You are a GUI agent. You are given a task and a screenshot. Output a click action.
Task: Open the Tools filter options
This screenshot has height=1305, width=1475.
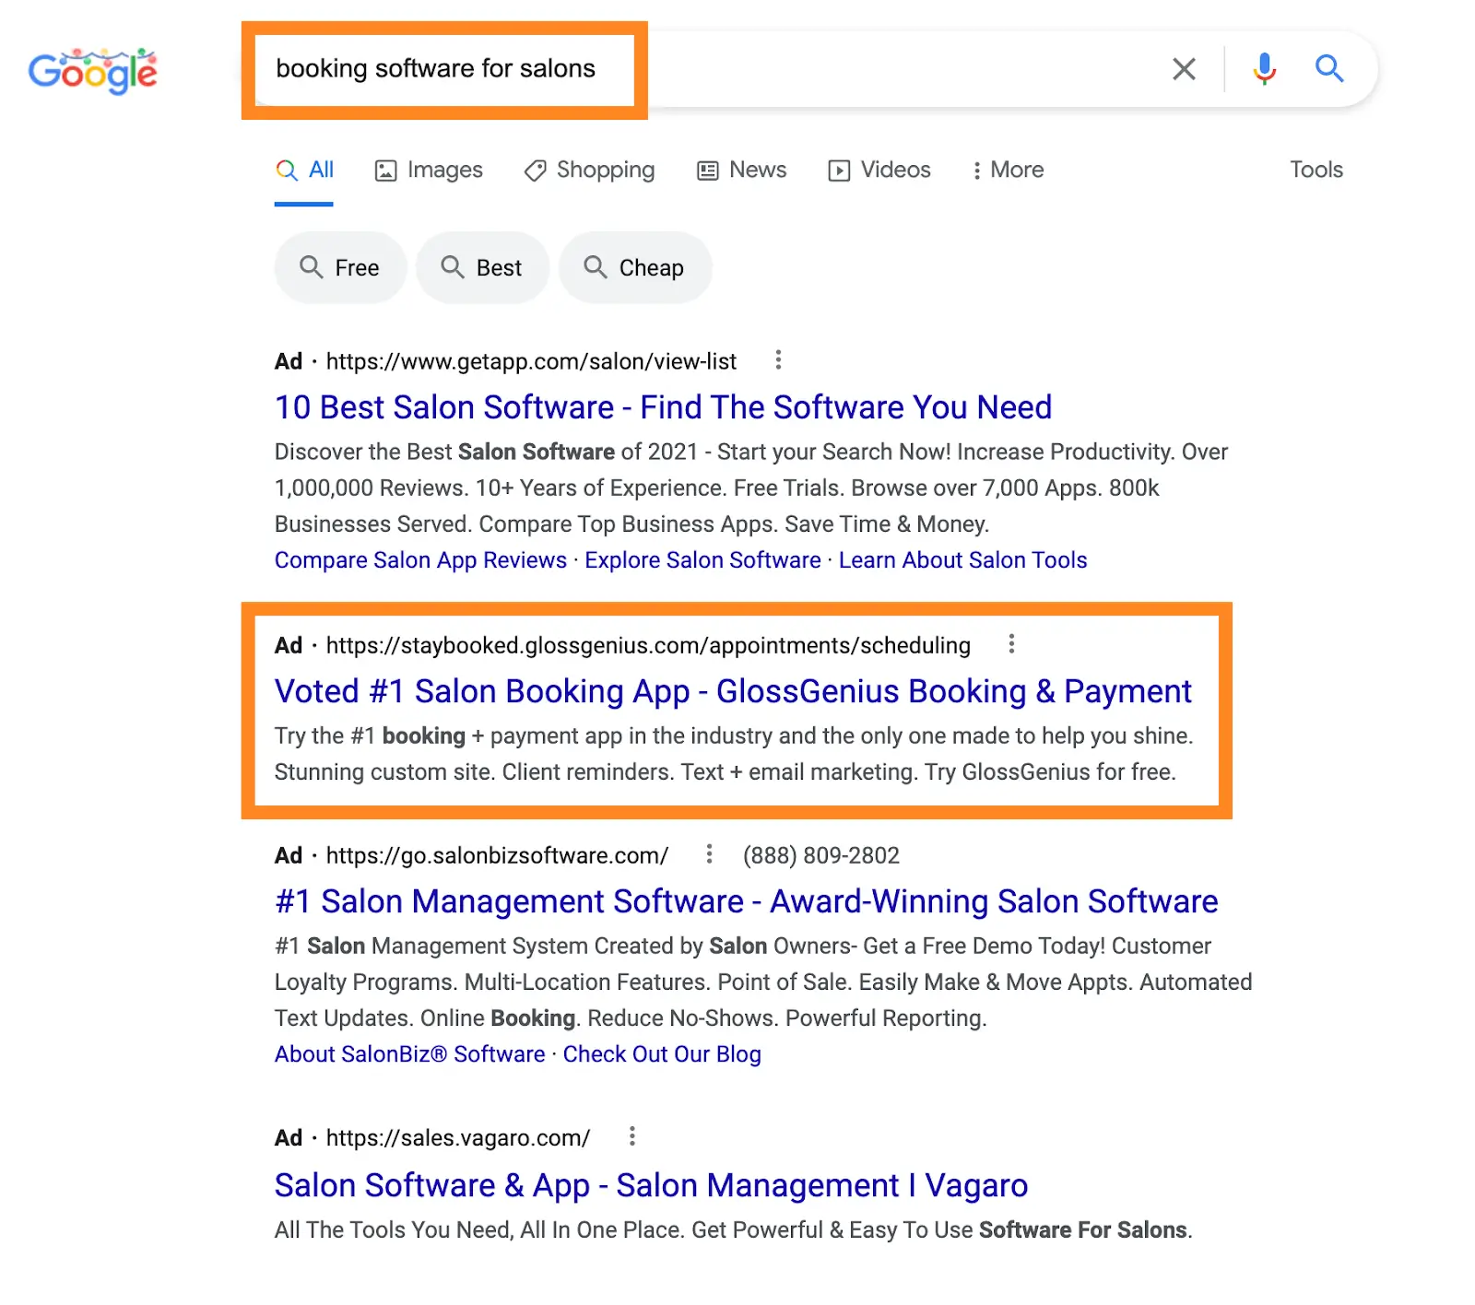(1316, 170)
